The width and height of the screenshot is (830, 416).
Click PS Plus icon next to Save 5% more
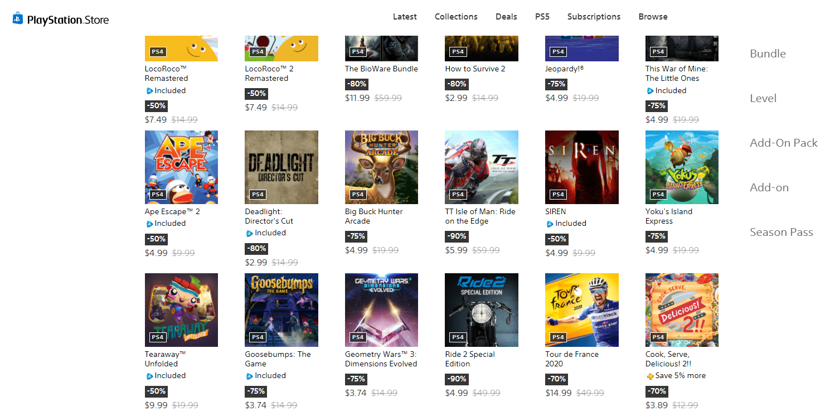pyautogui.click(x=650, y=376)
